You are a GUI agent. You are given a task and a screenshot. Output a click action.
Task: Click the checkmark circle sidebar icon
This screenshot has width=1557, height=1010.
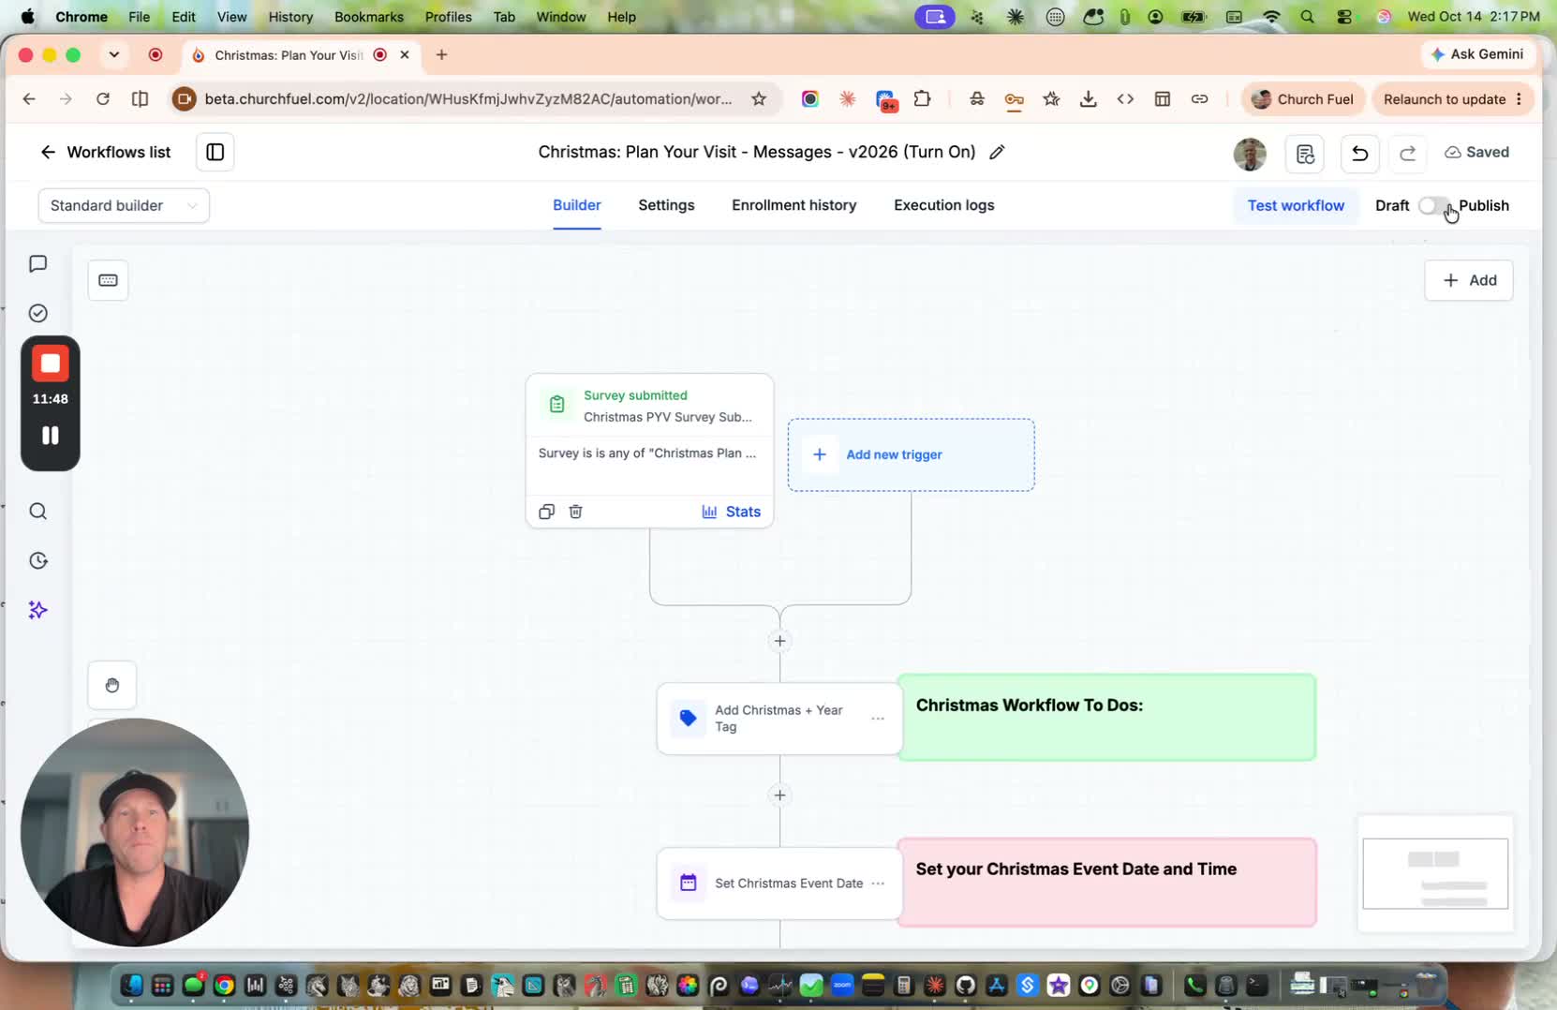(37, 313)
